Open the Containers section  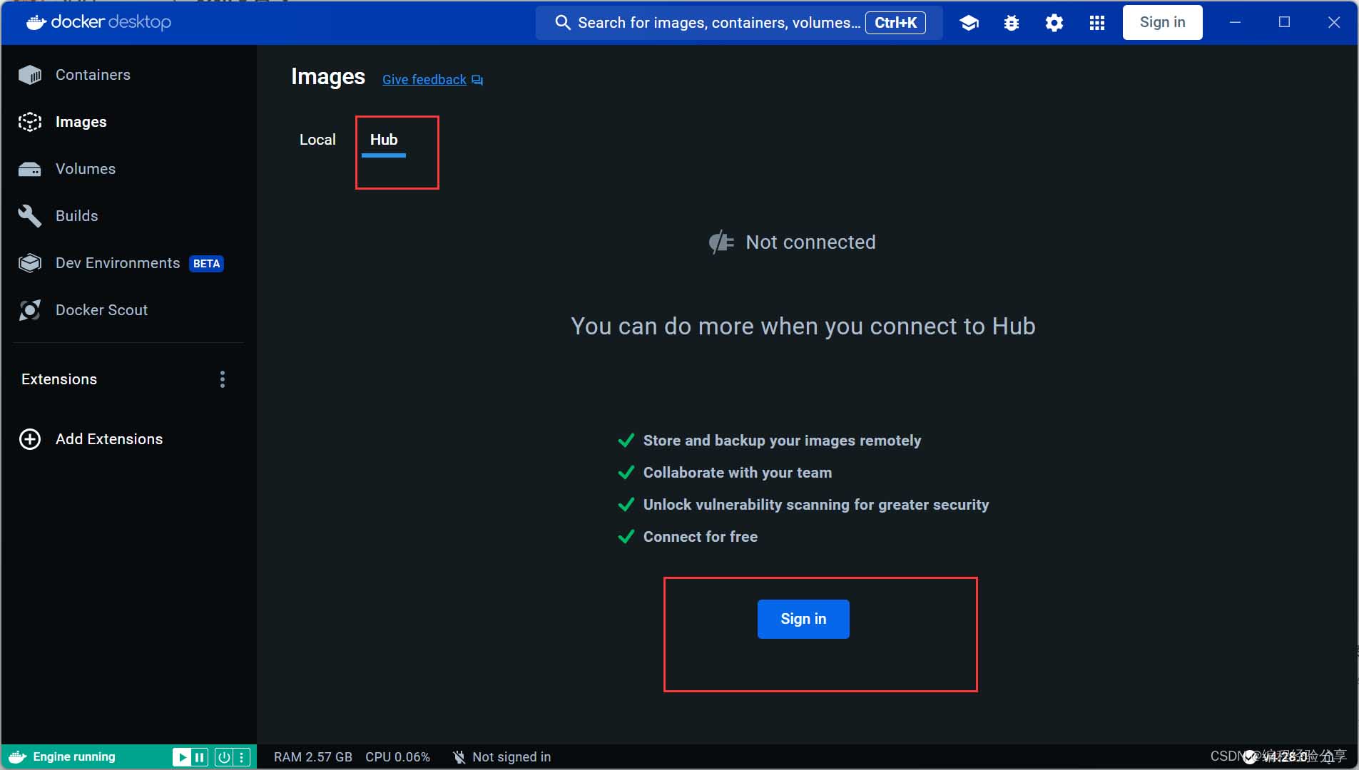coord(93,75)
